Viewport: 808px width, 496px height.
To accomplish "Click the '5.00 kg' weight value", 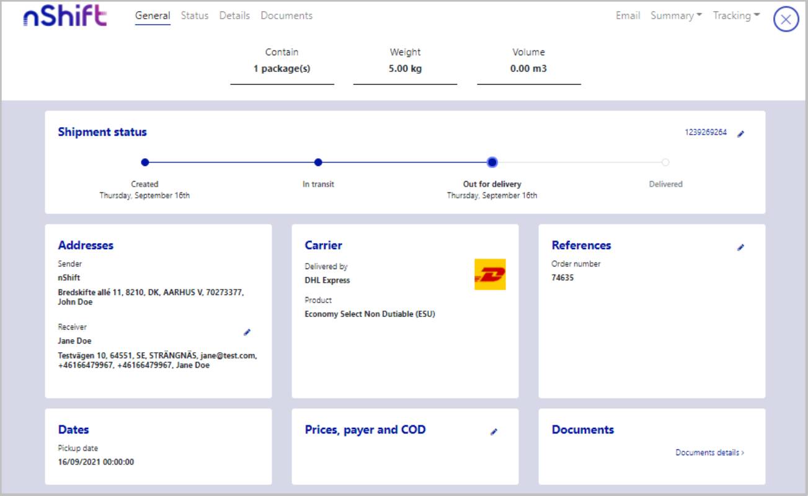I will click(x=405, y=69).
